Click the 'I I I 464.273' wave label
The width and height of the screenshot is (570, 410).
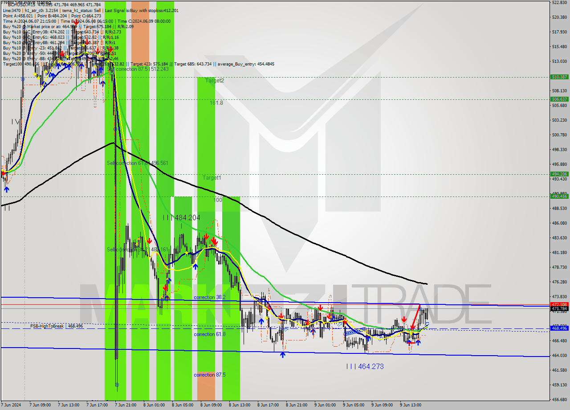point(365,366)
